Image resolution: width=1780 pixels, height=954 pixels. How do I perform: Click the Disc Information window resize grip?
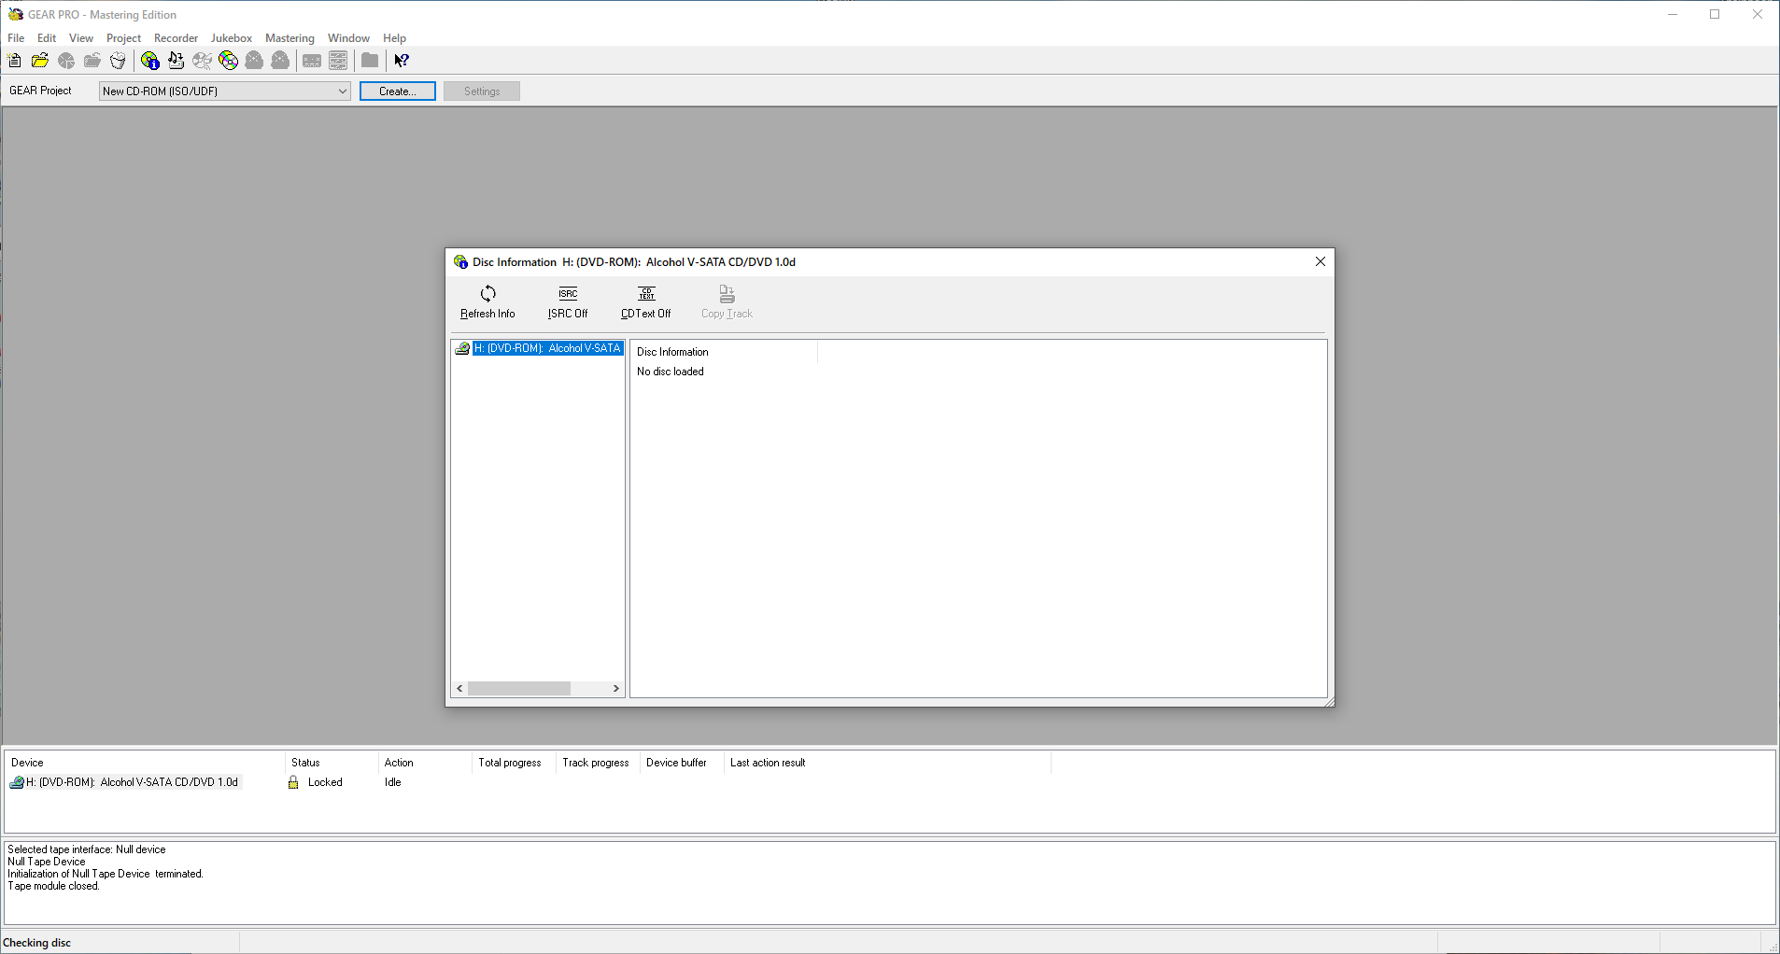click(x=1329, y=701)
